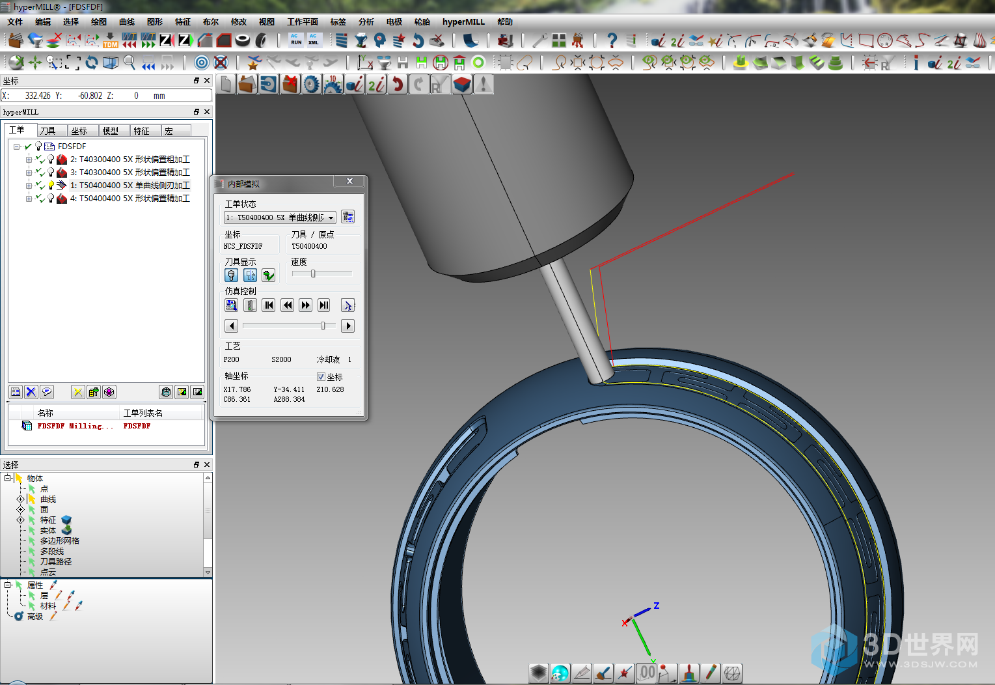Viewport: 995px width, 685px height.
Task: Click the pencil icon in bottom viewport toolbar
Action: click(x=711, y=673)
